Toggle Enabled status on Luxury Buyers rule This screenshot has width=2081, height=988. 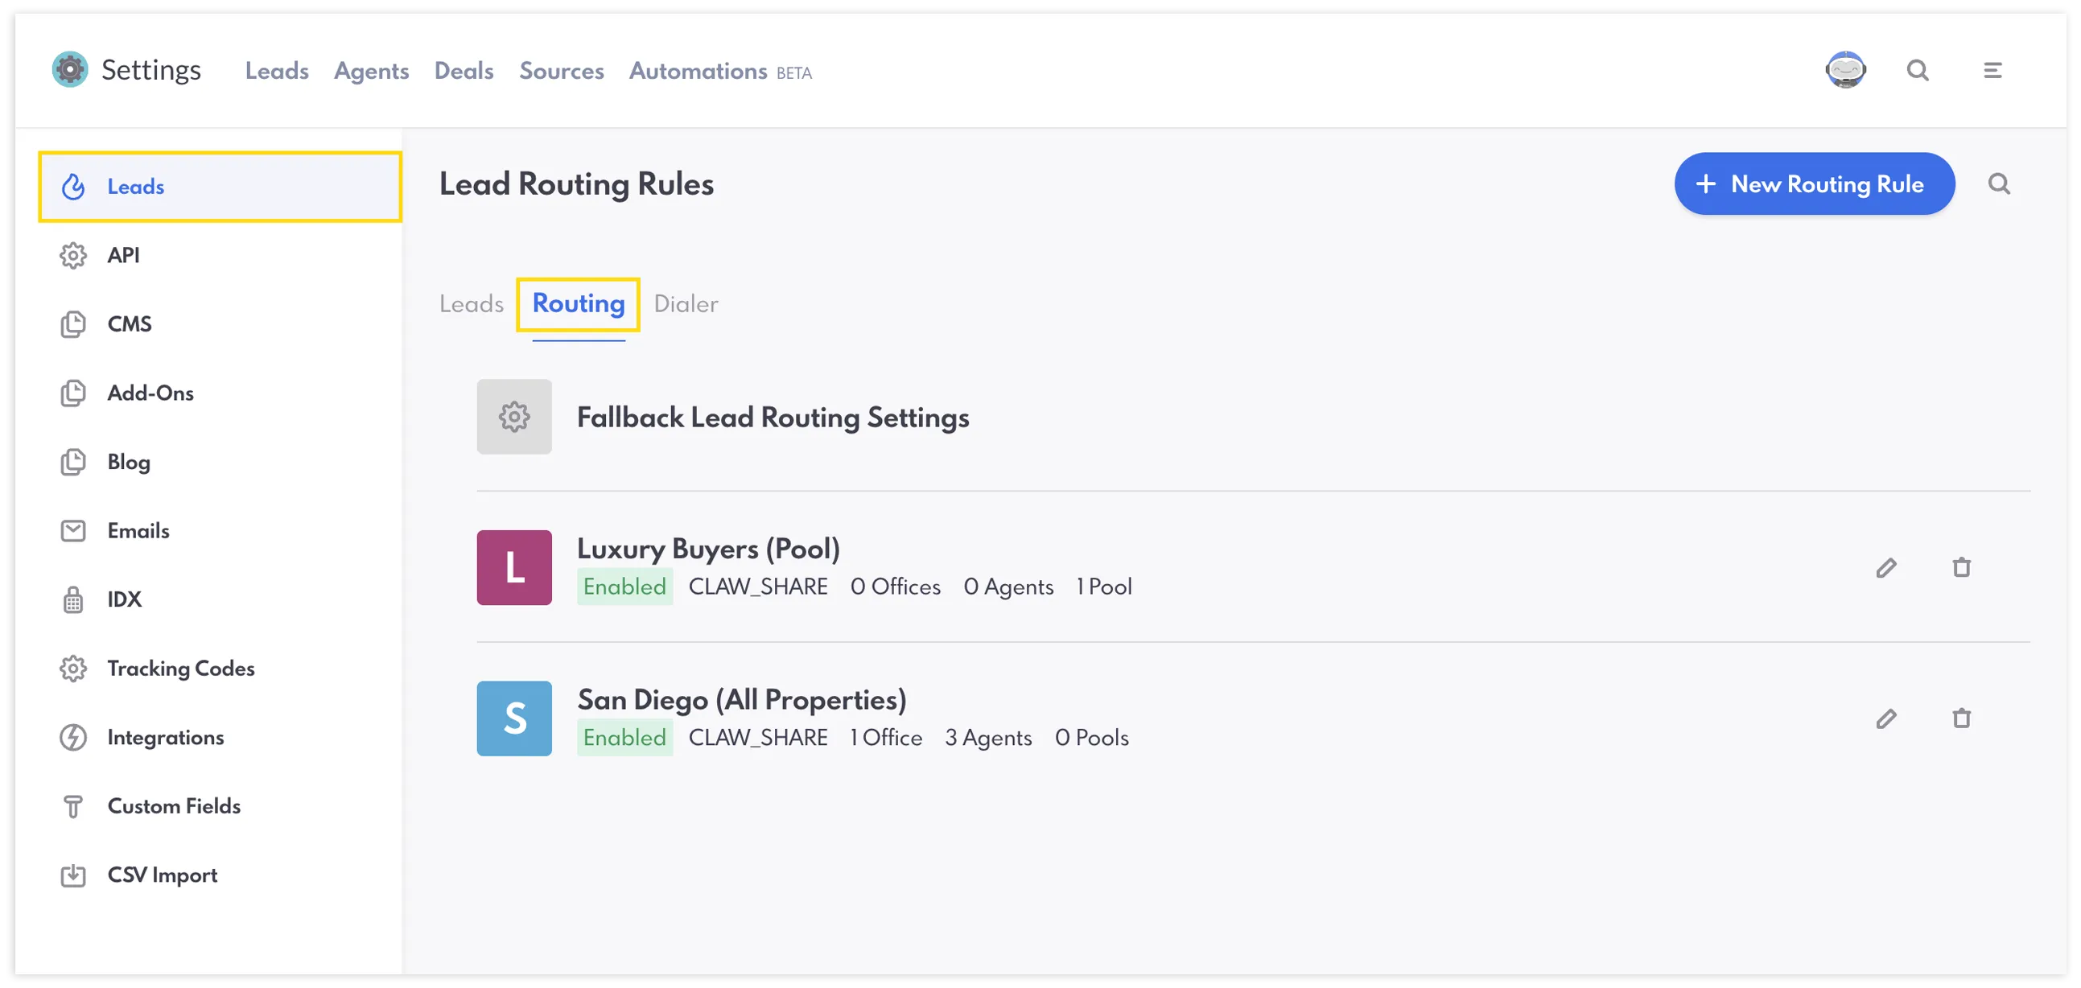click(x=624, y=587)
